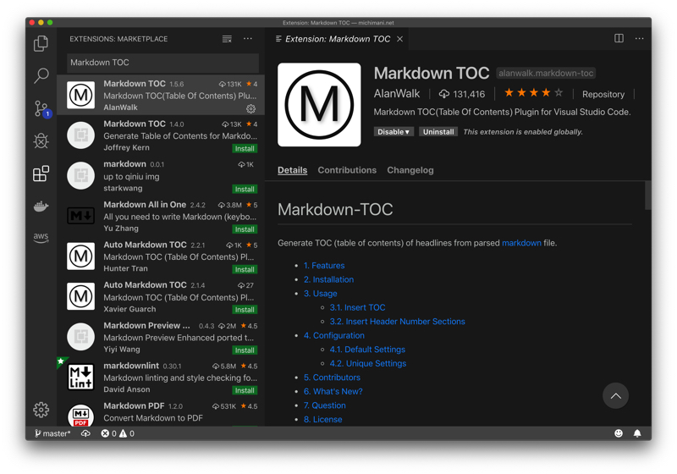Screen dimensions: 677x474
Task: Install Auto Markdown TOC by Xavier Guarch
Action: (x=245, y=310)
